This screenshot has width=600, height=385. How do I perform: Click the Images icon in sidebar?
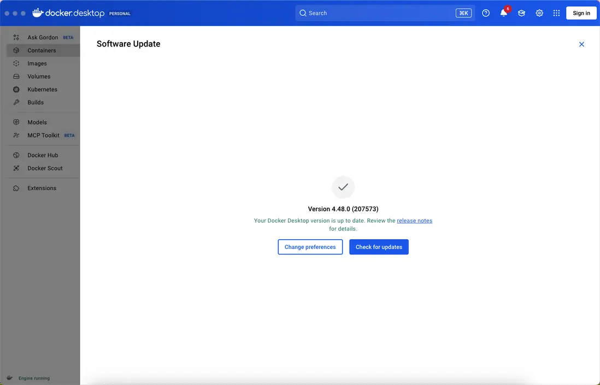16,63
